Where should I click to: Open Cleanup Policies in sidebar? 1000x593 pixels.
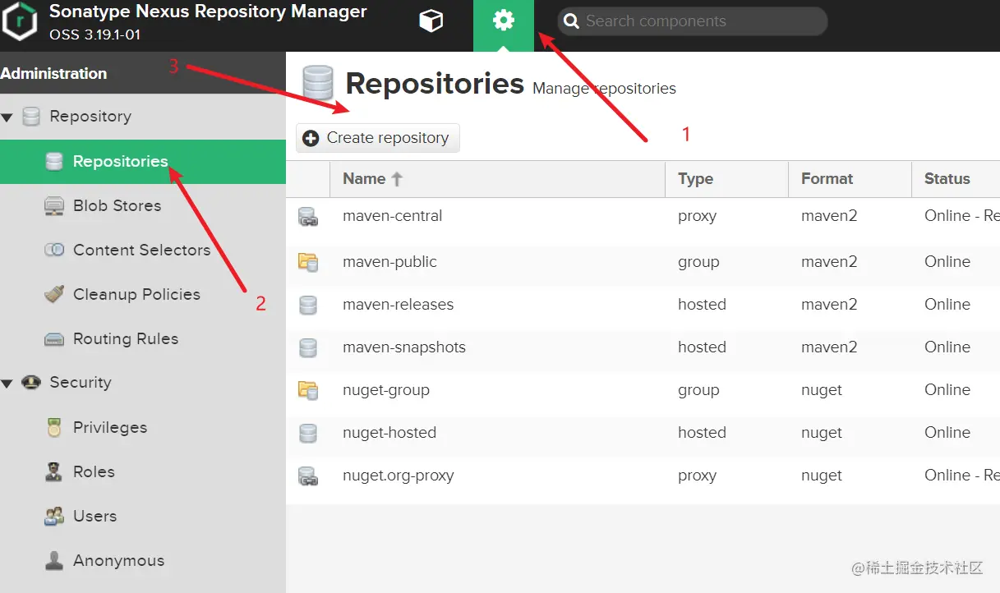pos(136,295)
